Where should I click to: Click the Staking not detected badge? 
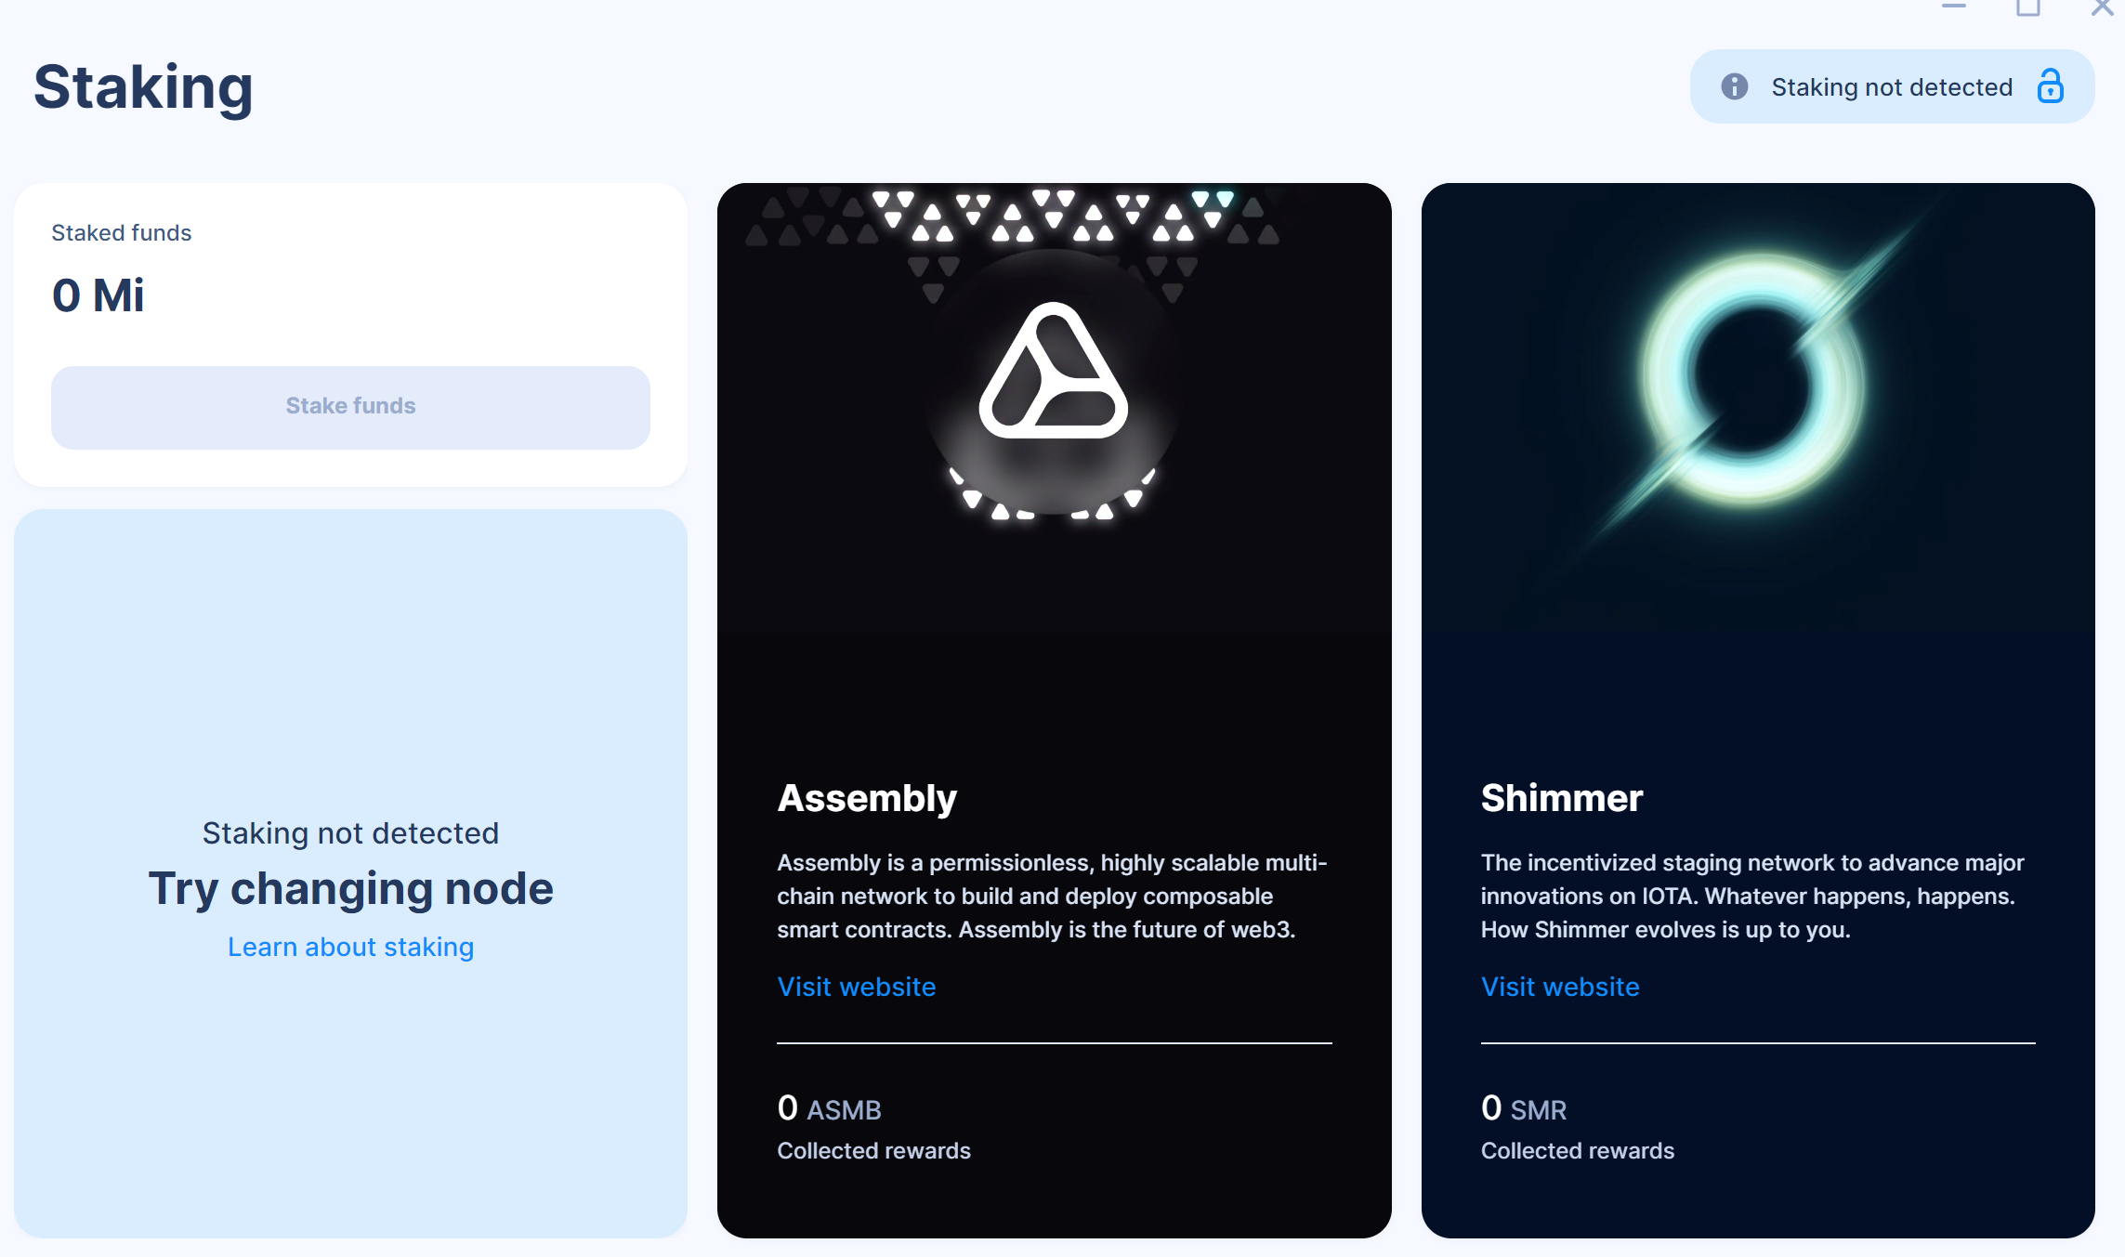click(x=1890, y=86)
